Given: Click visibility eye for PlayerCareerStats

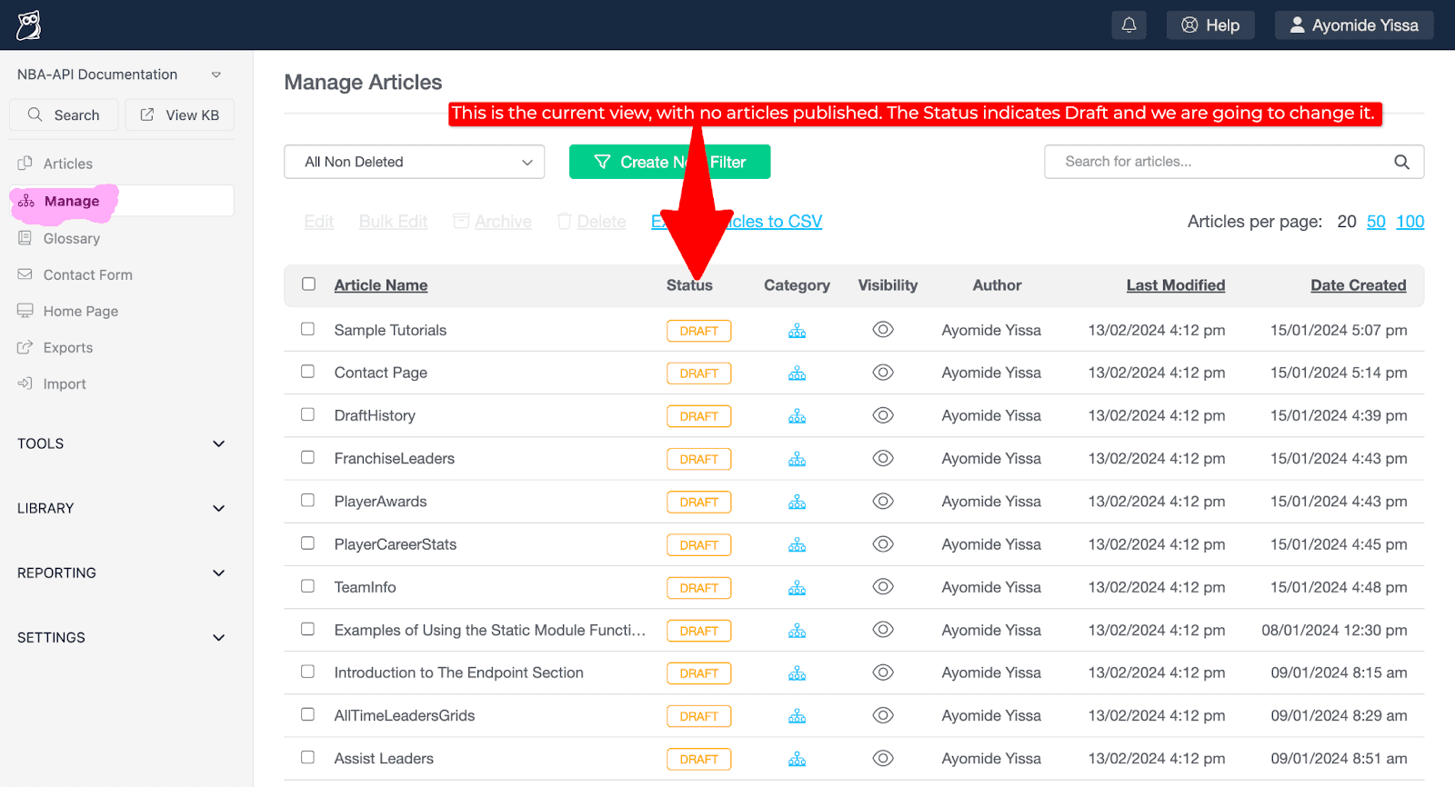Looking at the screenshot, I should 883,544.
